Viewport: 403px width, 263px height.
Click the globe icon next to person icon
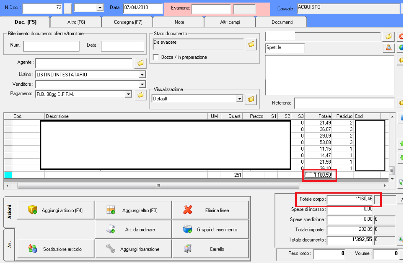pos(401,48)
